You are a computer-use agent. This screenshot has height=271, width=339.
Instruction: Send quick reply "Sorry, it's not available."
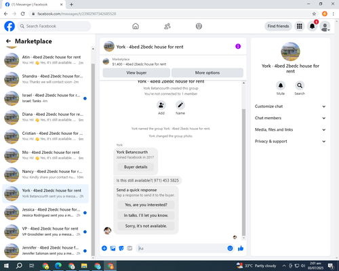(x=146, y=226)
